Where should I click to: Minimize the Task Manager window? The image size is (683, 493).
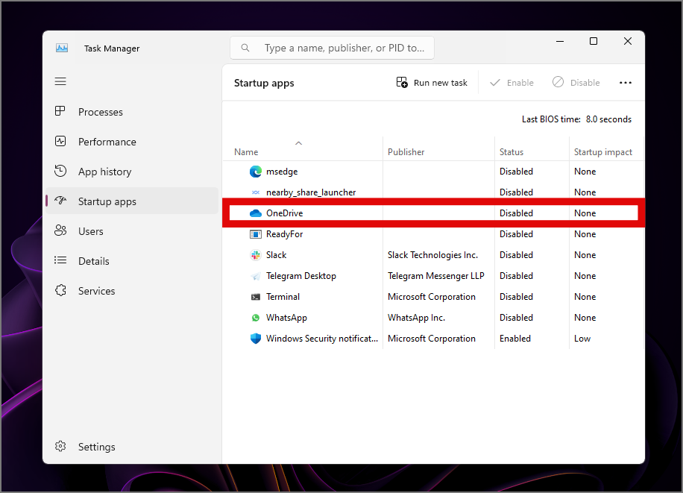[x=560, y=41]
